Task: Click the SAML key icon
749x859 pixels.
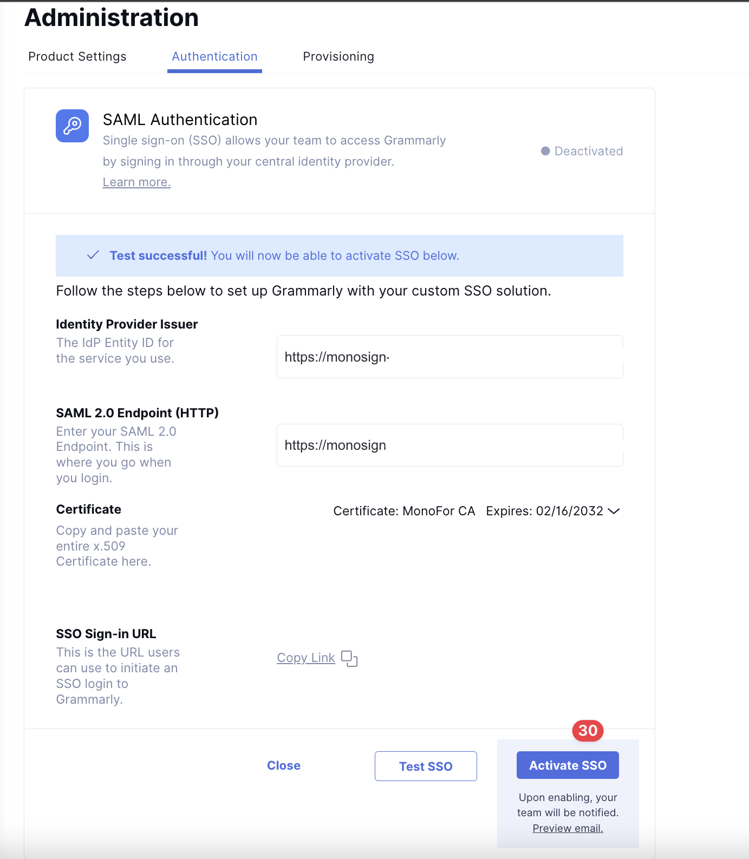Action: click(72, 126)
